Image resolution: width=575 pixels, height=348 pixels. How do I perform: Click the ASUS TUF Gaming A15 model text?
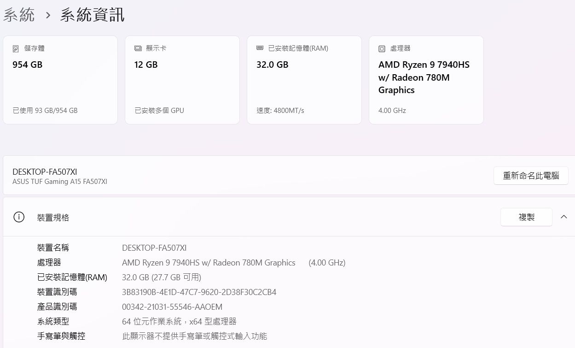tap(60, 182)
